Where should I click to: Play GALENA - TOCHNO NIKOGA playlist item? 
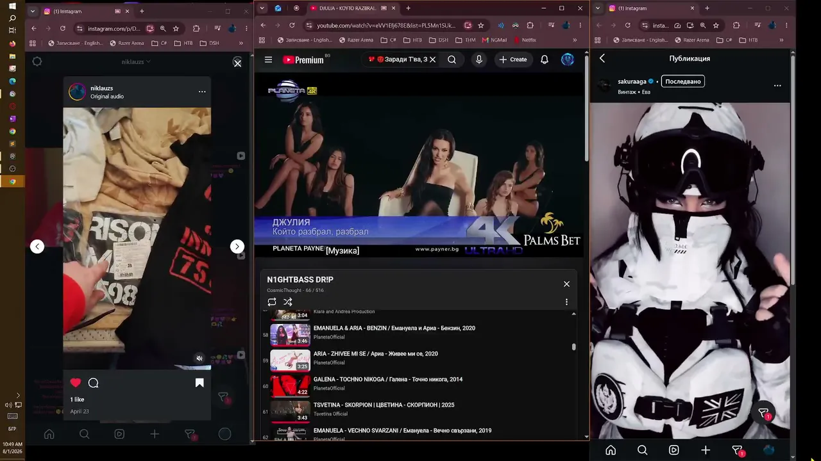coord(388,379)
